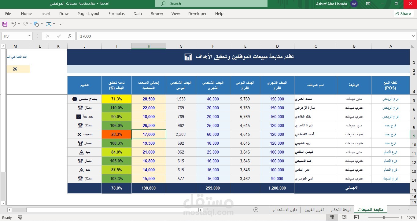Click the Page Break Preview icon
The height and width of the screenshot is (221, 417).
[356, 217]
